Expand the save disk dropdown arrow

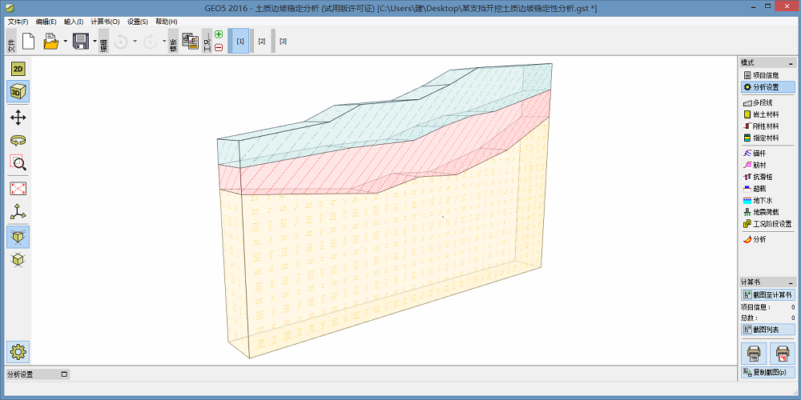(x=95, y=41)
